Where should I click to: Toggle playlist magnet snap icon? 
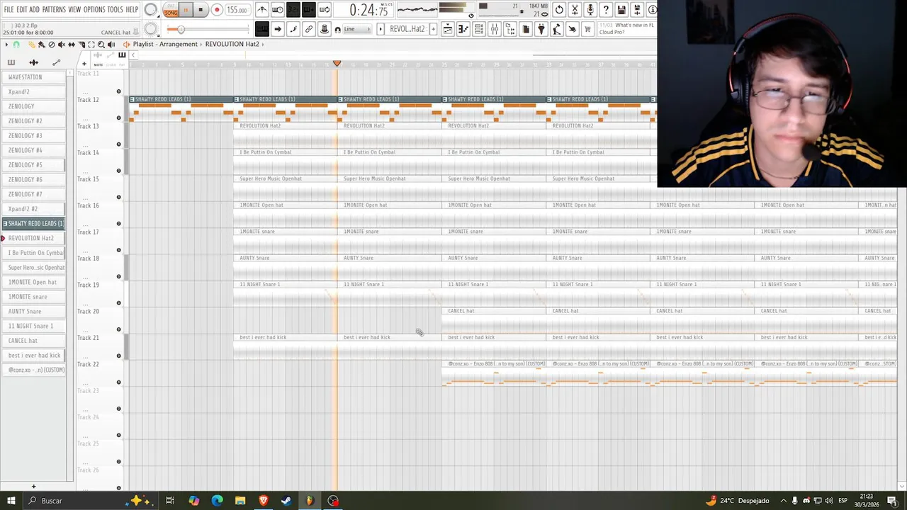(x=16, y=45)
